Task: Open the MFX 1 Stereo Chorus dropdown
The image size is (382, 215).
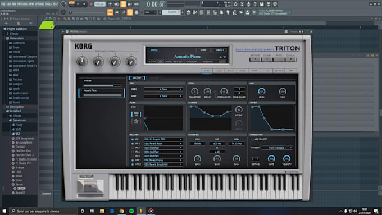Action: click(163, 160)
